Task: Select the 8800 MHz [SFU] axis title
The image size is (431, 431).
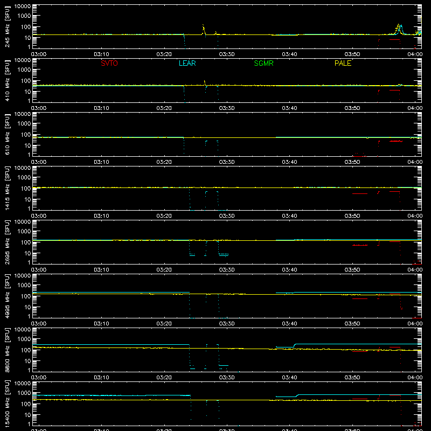Action: coord(7,350)
